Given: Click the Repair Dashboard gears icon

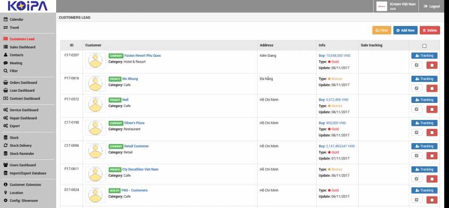Looking at the screenshot, I should [5, 118].
